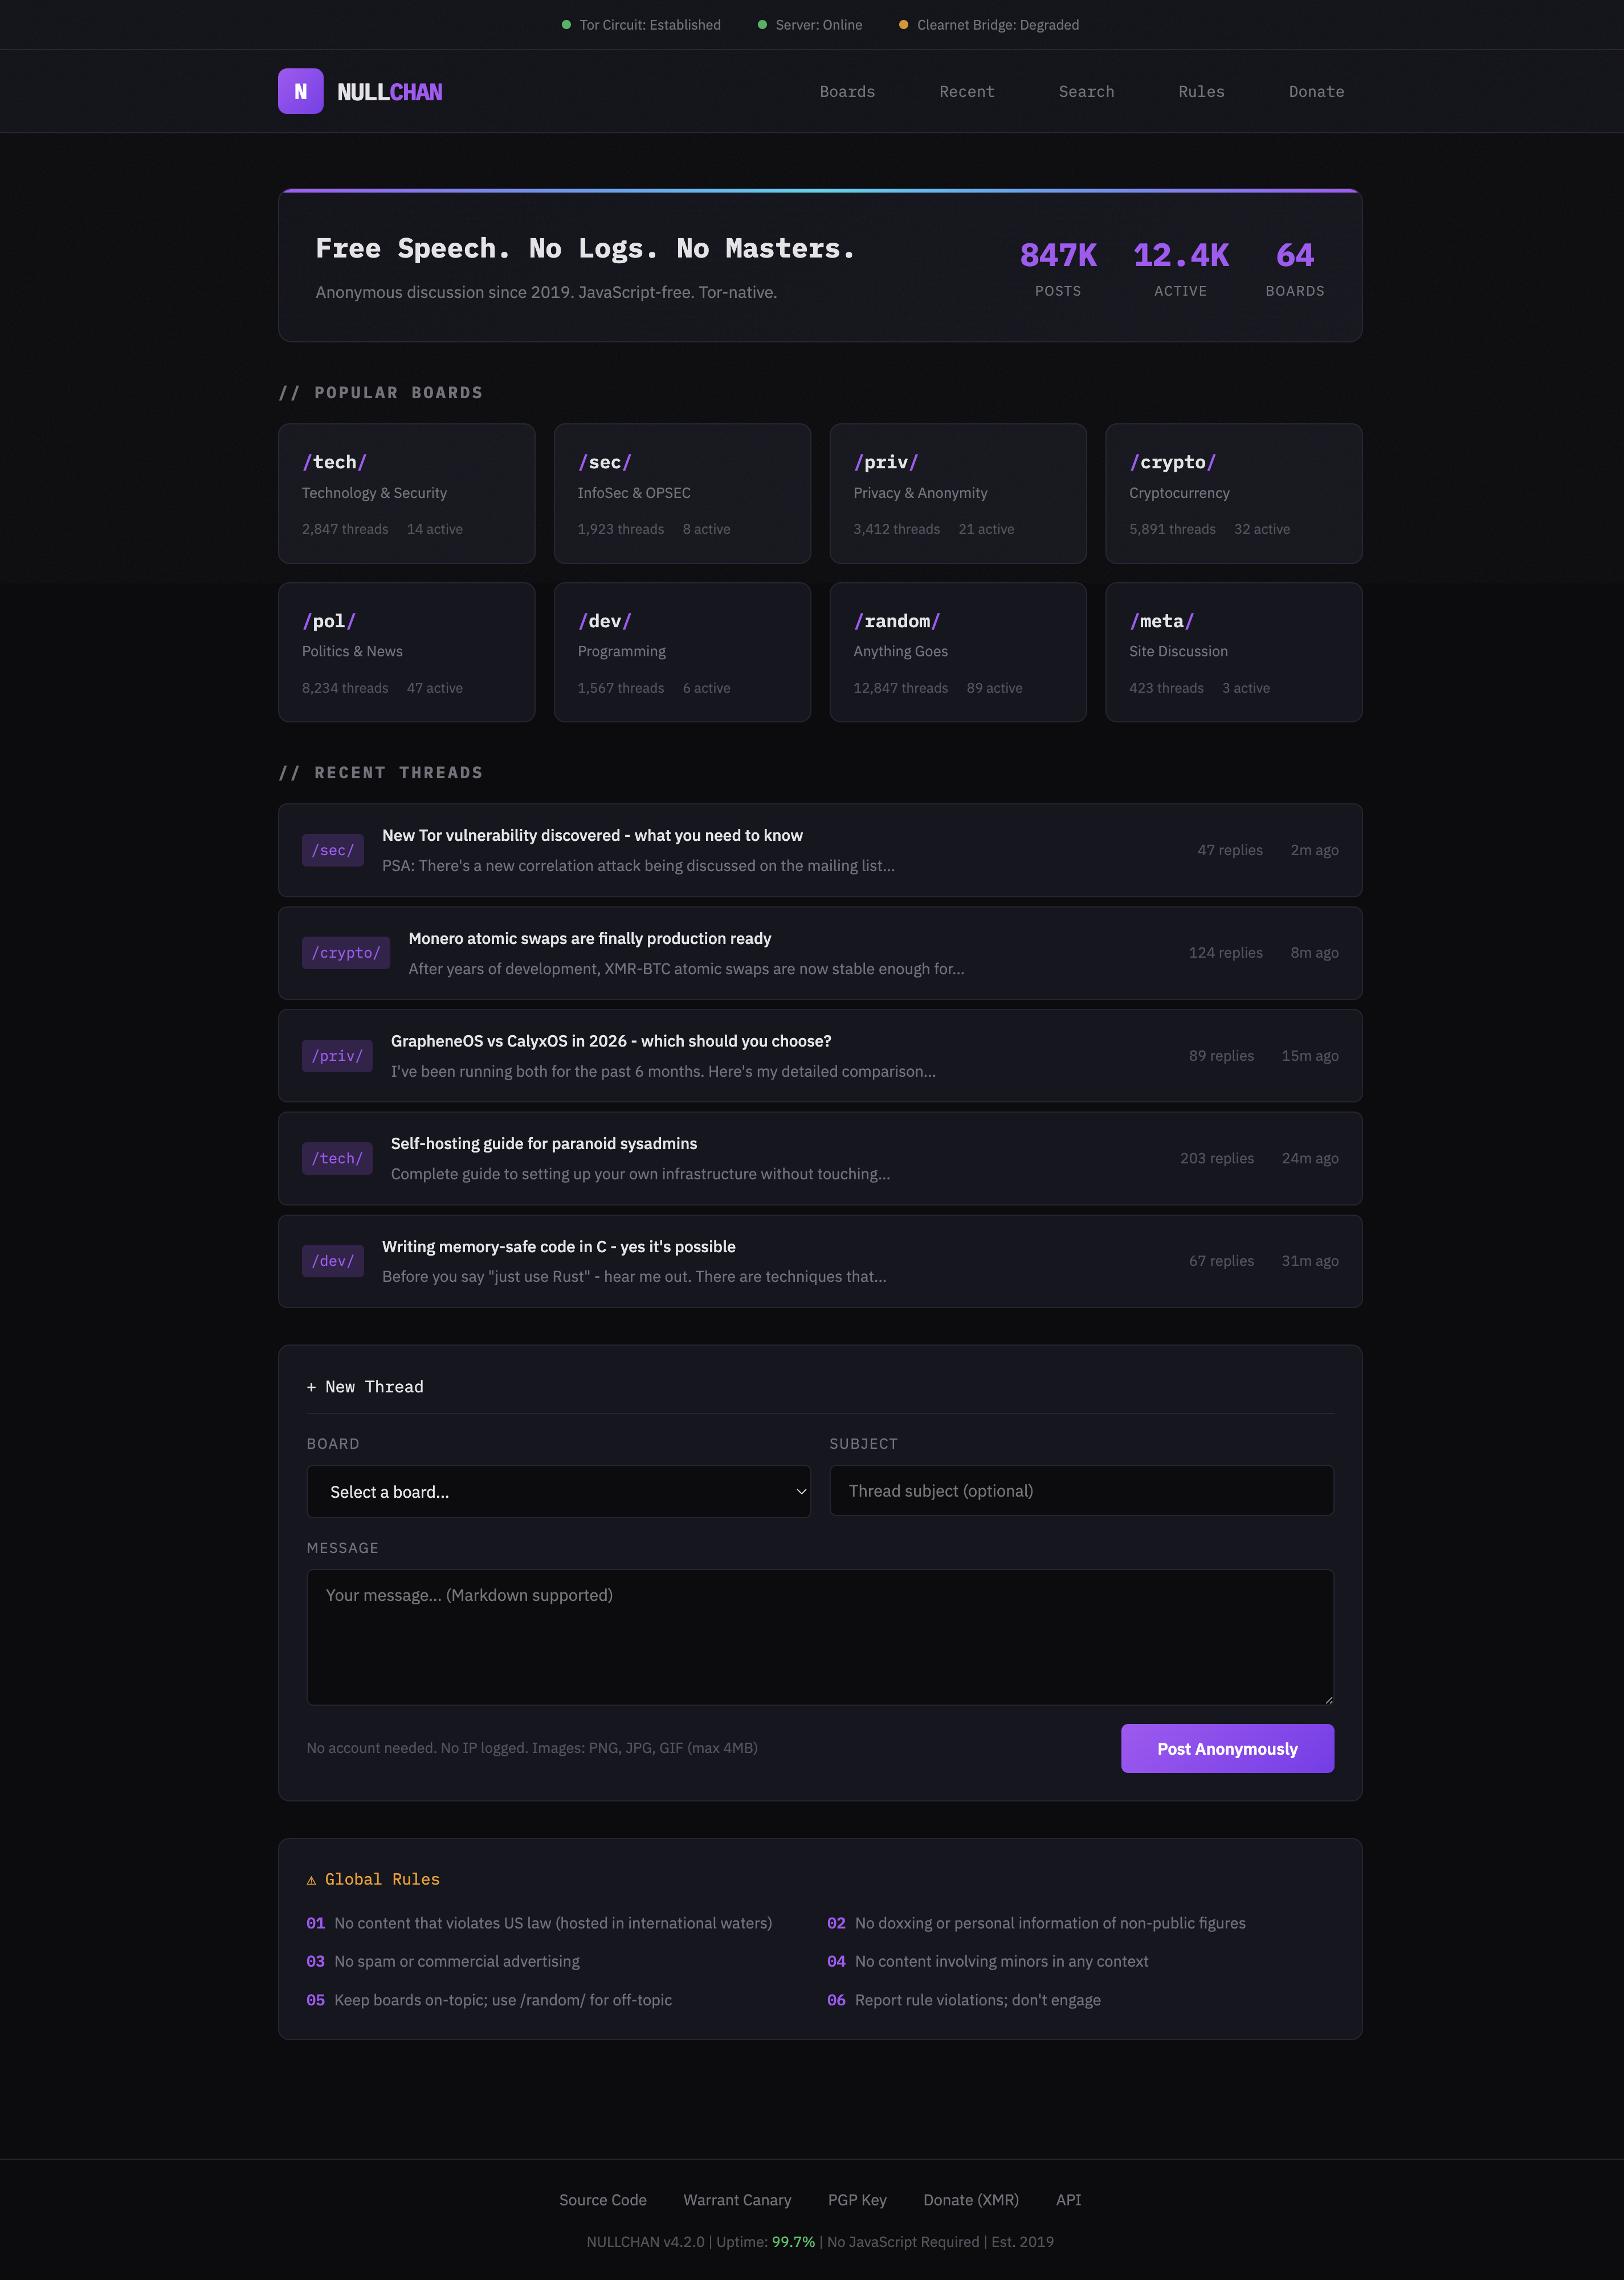Open the Warrant Canary link
This screenshot has height=2280, width=1624.
pyautogui.click(x=737, y=2200)
